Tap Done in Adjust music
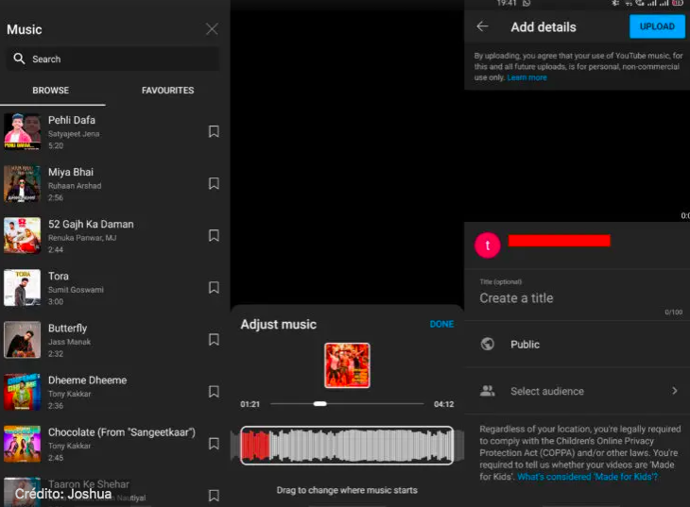Image resolution: width=690 pixels, height=507 pixels. [441, 324]
